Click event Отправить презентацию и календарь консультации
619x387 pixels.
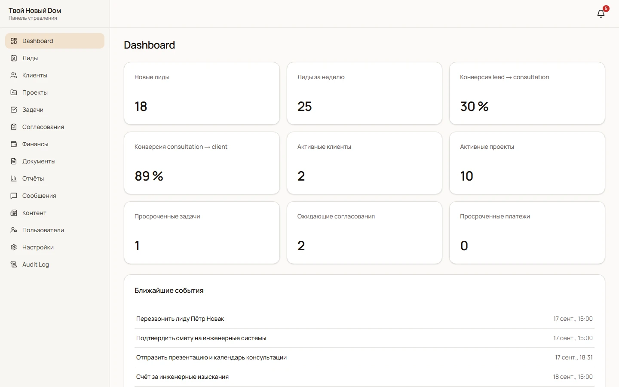point(365,357)
